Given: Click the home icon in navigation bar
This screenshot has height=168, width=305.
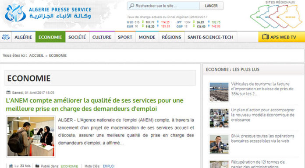Looking at the screenshot, I should click(6, 37).
